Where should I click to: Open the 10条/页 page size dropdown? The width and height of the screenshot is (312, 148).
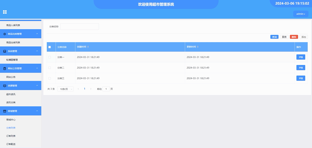tap(65, 89)
